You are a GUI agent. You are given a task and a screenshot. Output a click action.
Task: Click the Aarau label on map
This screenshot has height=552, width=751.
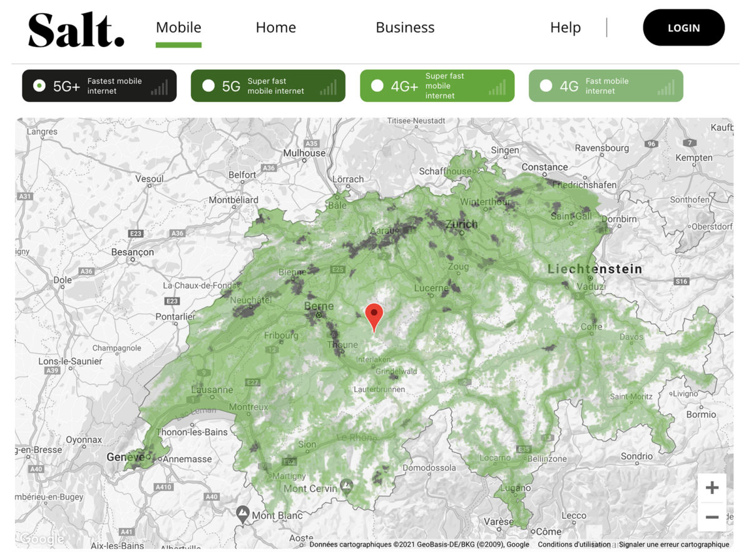click(x=382, y=231)
